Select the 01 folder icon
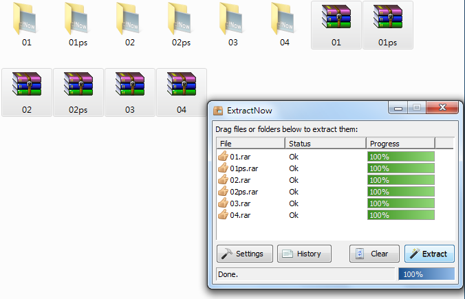The height and width of the screenshot is (299, 465). point(25,19)
